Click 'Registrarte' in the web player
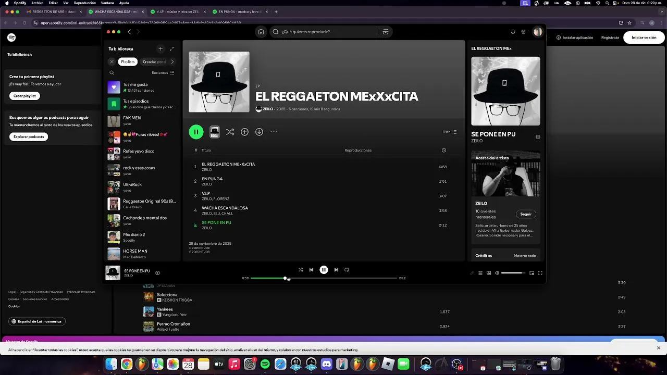Viewport: 667px width, 375px height. coord(610,37)
